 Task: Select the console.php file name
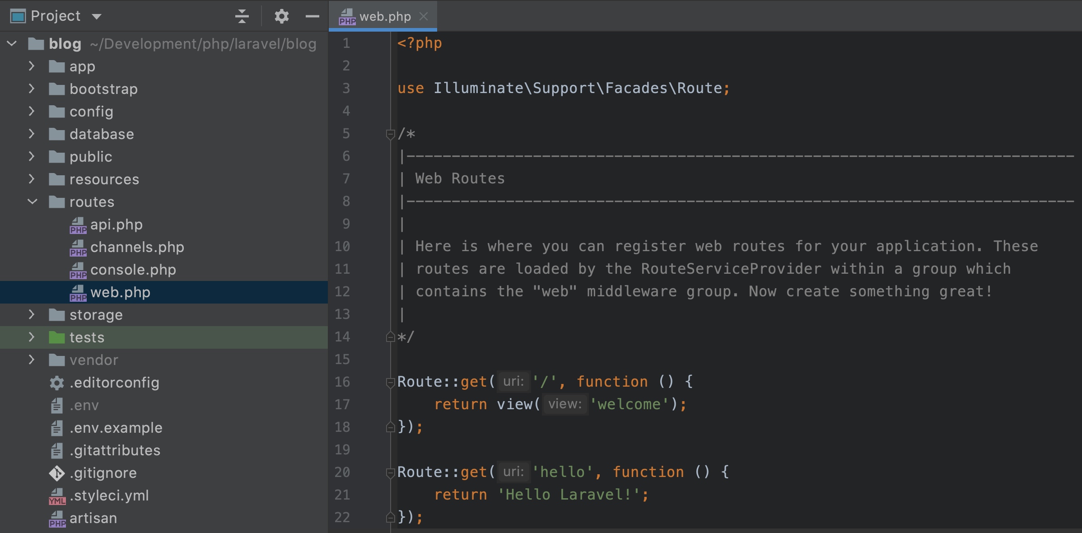133,270
